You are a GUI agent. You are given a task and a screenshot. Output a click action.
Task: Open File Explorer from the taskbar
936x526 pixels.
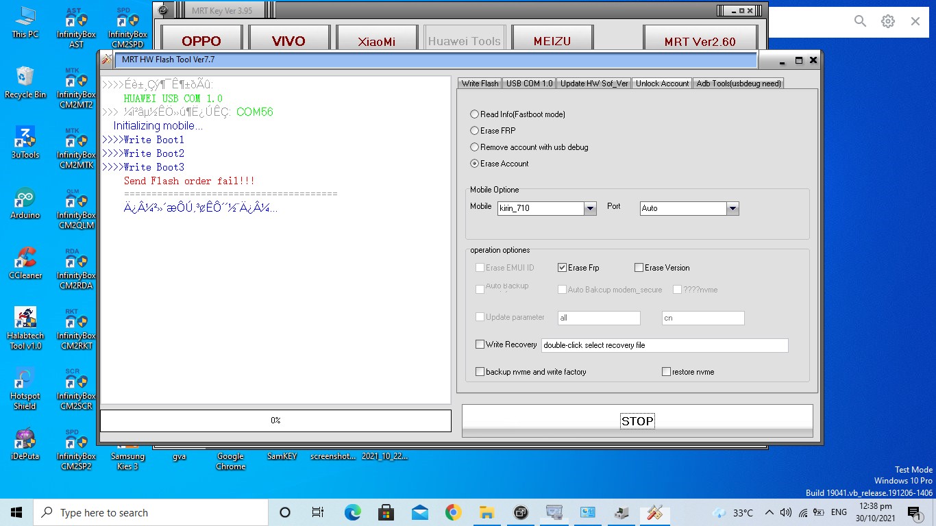(x=487, y=512)
